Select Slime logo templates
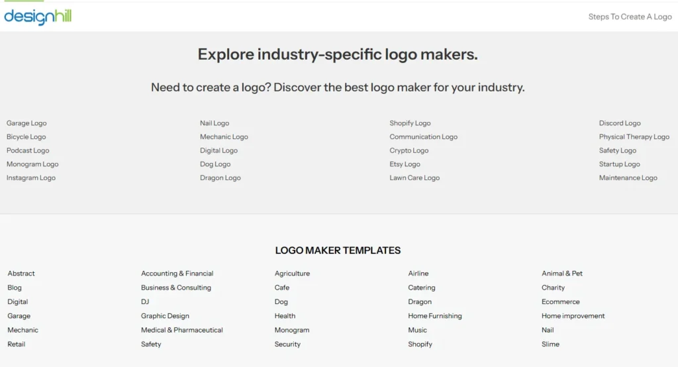Screen dimensions: 678x367 [550, 344]
